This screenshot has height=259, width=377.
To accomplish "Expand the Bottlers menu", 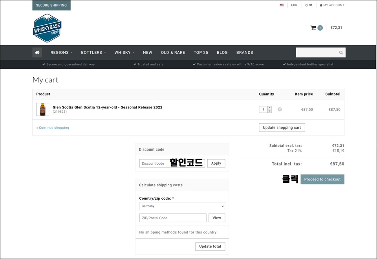I will click(93, 53).
